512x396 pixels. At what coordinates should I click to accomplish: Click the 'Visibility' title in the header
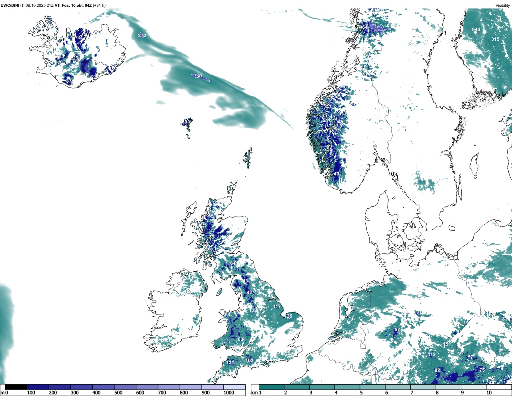pyautogui.click(x=503, y=6)
